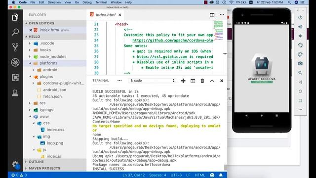Open index.js file
This screenshot has height=178, width=316.
[54, 156]
